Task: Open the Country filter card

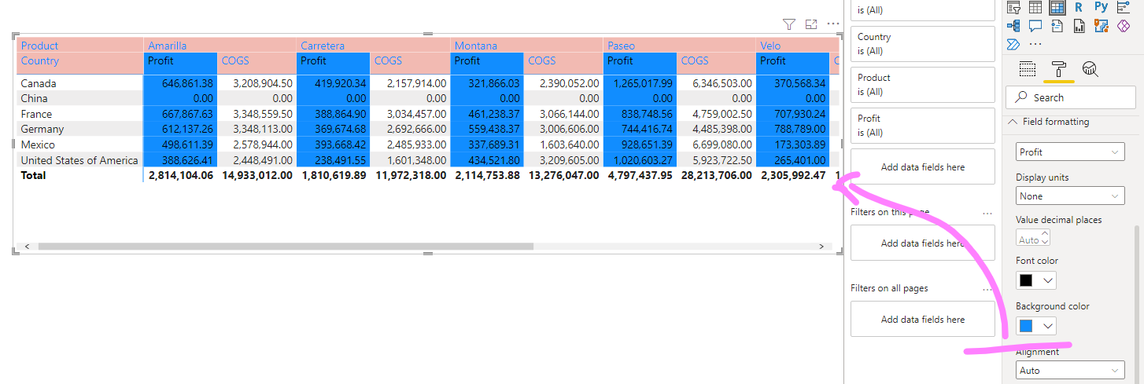Action: (x=923, y=44)
